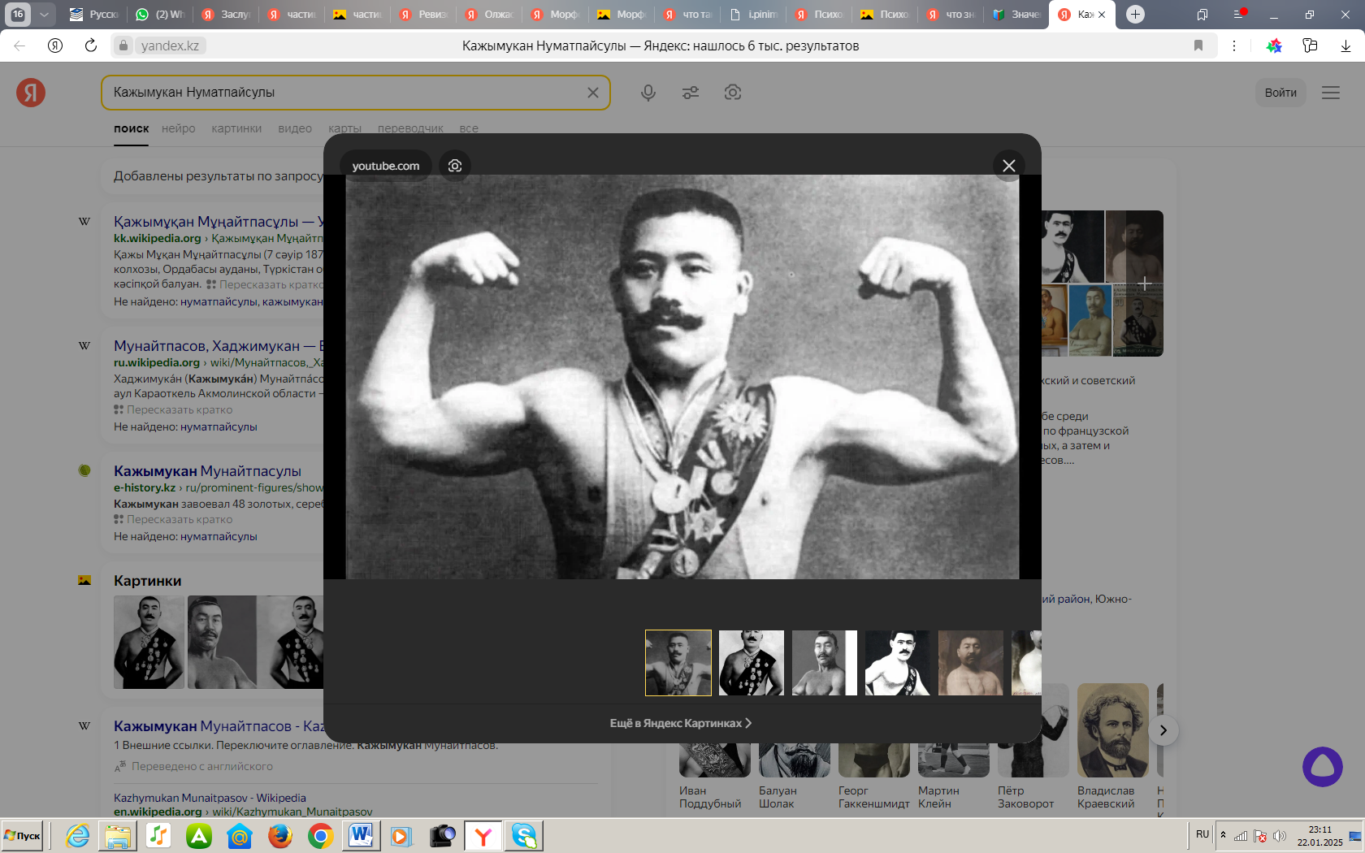Select the second thumbnail in viewer strip
This screenshot has height=853, width=1365.
pos(752,663)
